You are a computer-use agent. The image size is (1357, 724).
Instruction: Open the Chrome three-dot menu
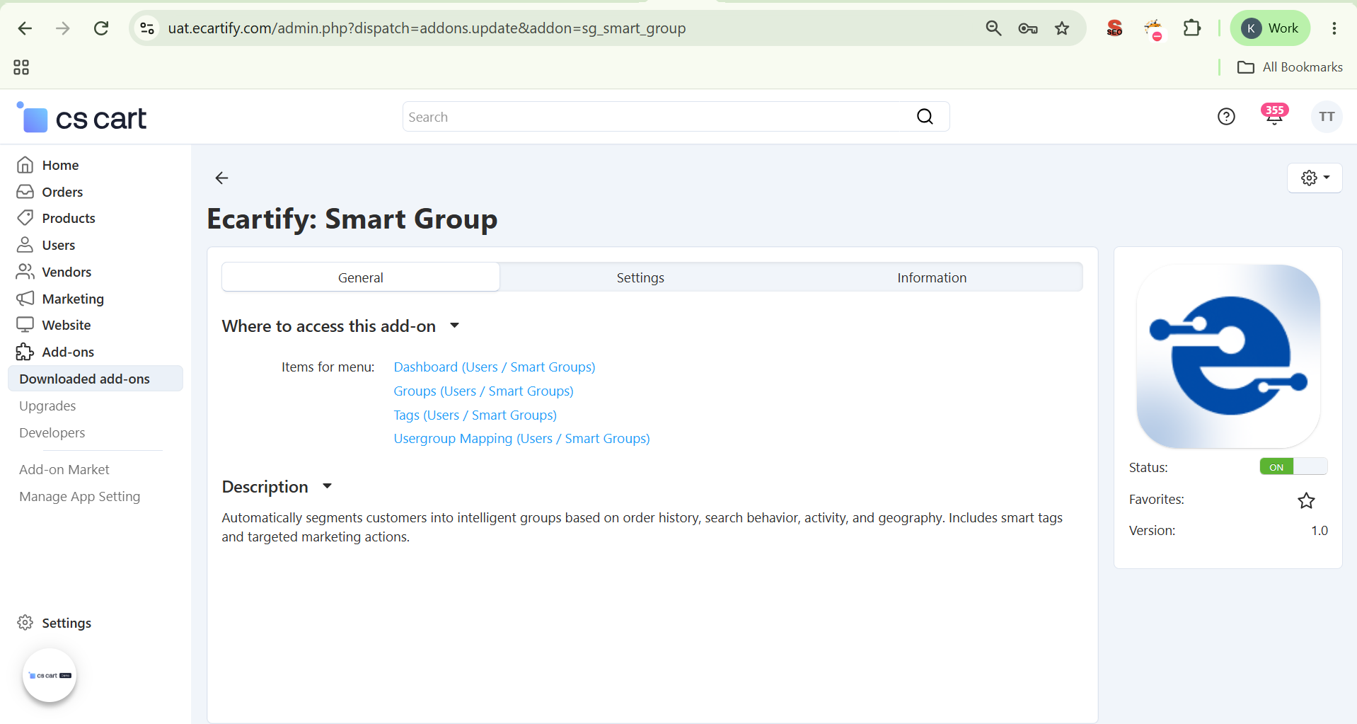pos(1334,28)
